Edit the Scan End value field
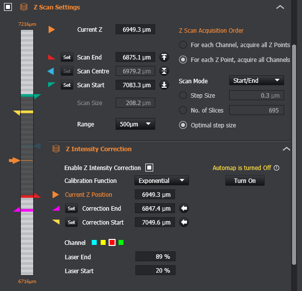 click(x=135, y=57)
